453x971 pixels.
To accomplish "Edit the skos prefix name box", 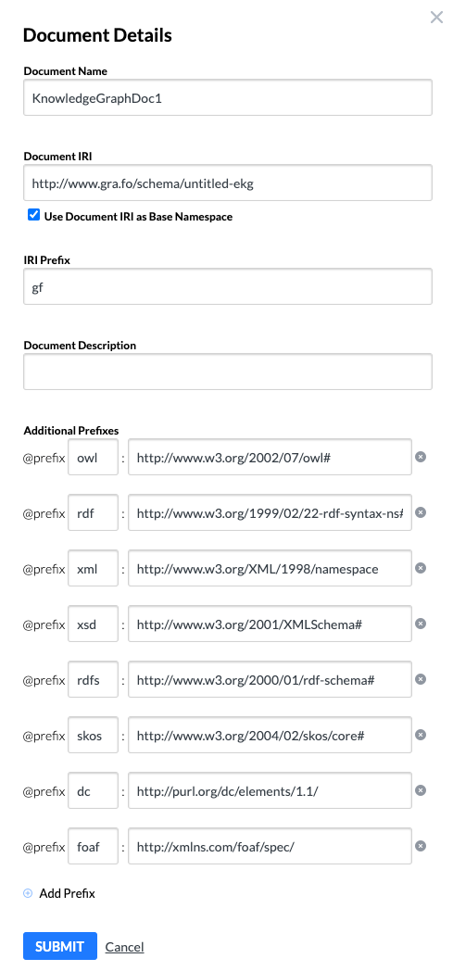I will click(93, 735).
